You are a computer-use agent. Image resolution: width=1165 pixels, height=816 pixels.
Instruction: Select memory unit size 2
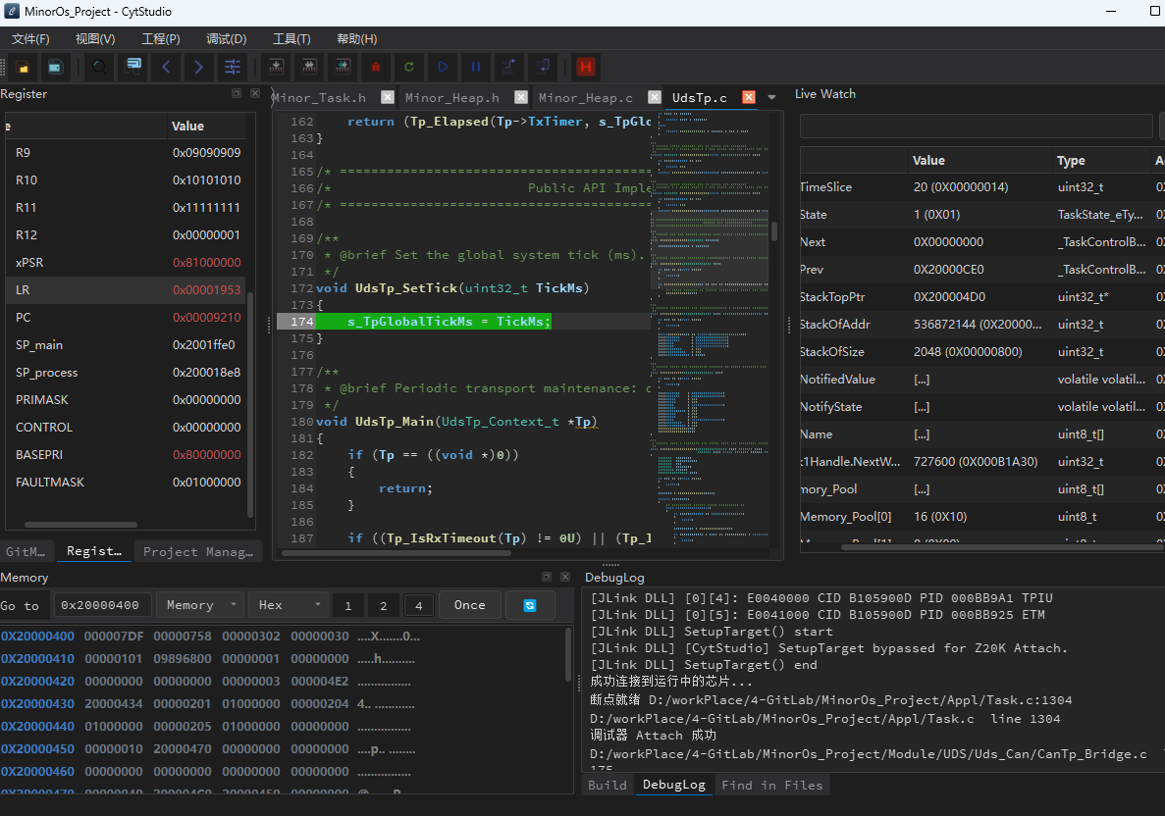(x=384, y=606)
